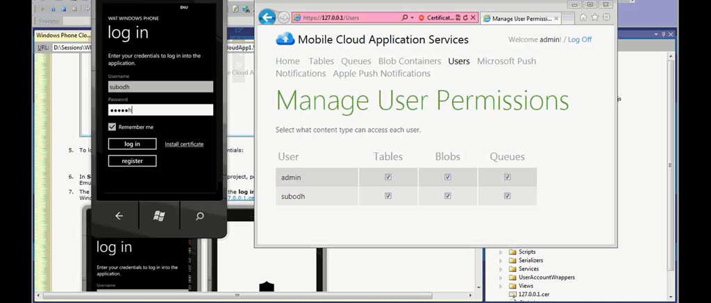The height and width of the screenshot is (303, 711).
Task: Click the Windows Phone Clo... document tab
Action: (x=63, y=35)
